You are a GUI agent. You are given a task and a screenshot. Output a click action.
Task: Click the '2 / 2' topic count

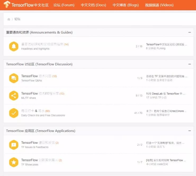[x=140, y=145]
